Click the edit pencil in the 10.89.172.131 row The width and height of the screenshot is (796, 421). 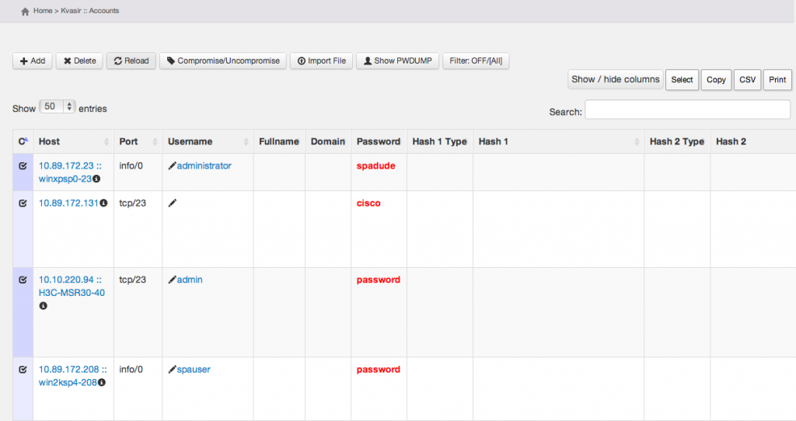tap(173, 203)
